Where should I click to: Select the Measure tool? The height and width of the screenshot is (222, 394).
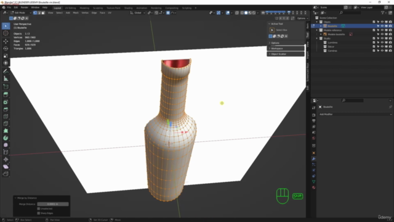6,78
